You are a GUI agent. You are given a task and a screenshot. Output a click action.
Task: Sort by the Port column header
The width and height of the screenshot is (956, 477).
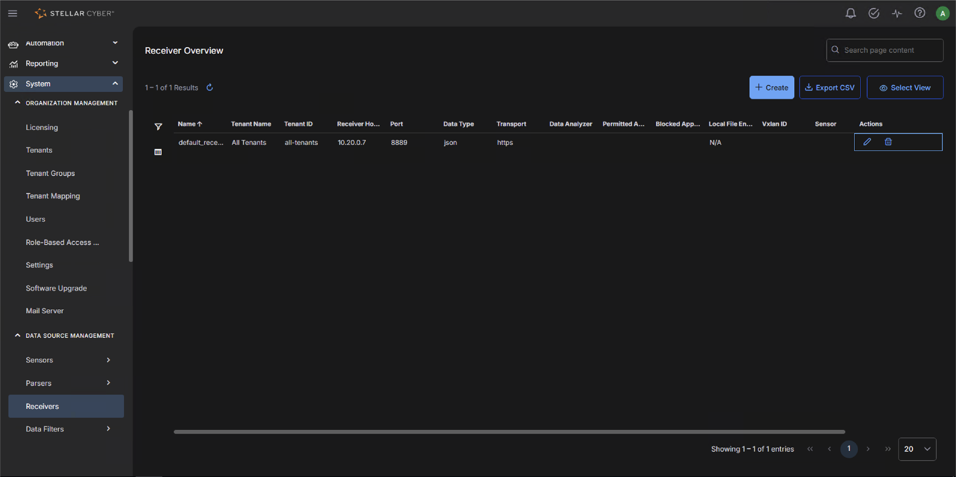(x=396, y=124)
